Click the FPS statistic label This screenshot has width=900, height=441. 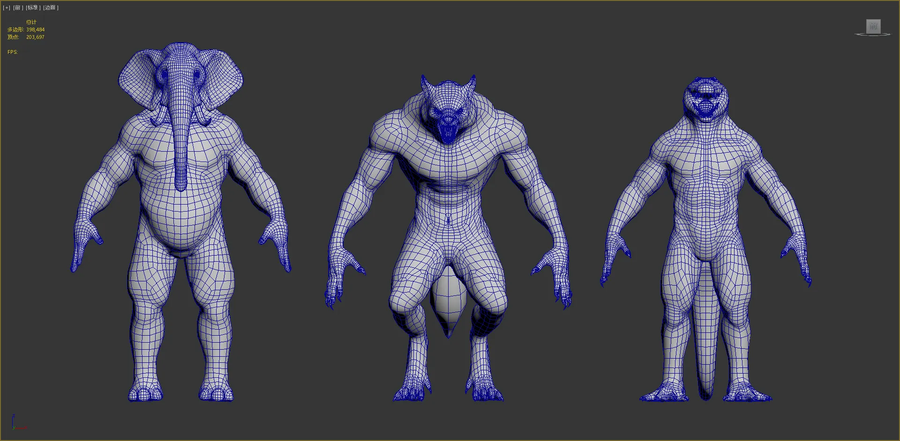[13, 52]
